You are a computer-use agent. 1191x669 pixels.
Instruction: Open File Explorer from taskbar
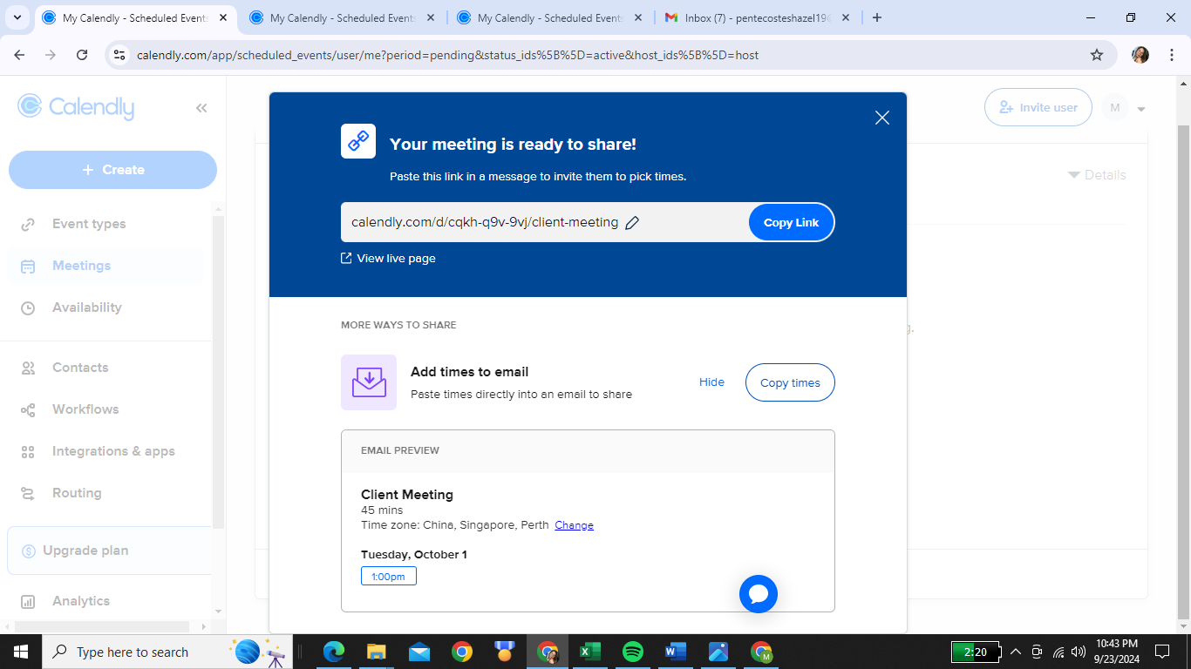tap(377, 652)
